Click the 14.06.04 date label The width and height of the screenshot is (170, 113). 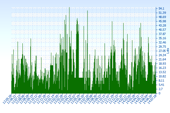tap(143, 99)
